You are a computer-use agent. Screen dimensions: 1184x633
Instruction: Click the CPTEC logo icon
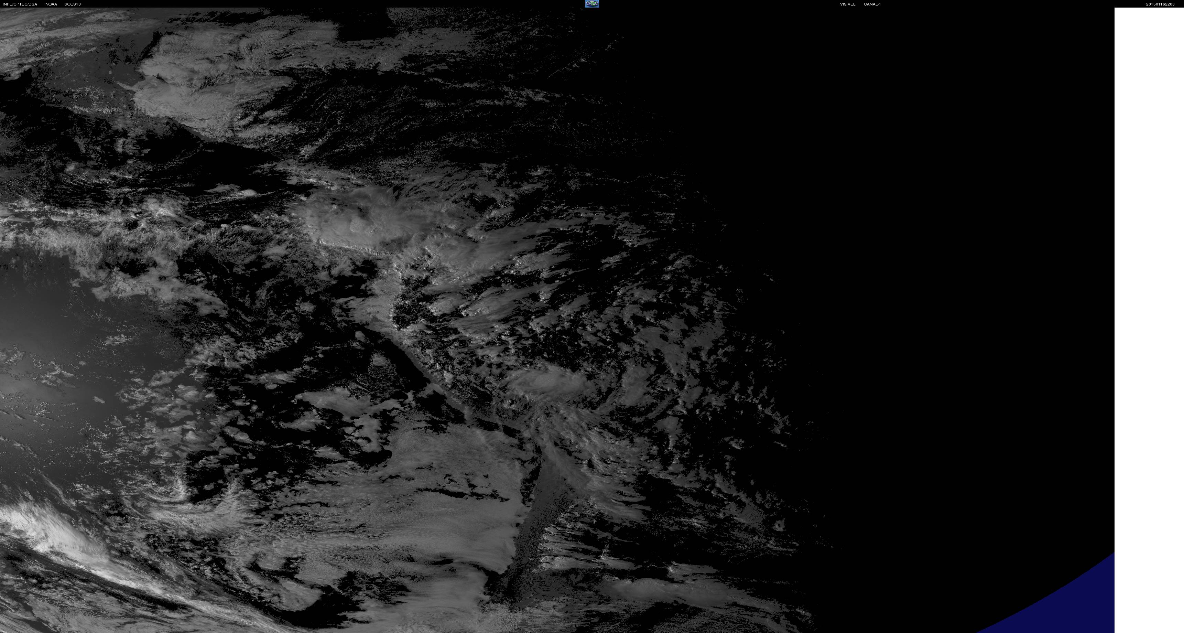592,4
